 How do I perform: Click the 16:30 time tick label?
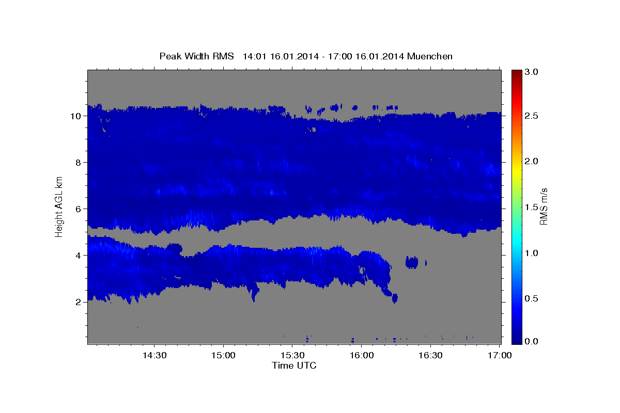point(430,356)
